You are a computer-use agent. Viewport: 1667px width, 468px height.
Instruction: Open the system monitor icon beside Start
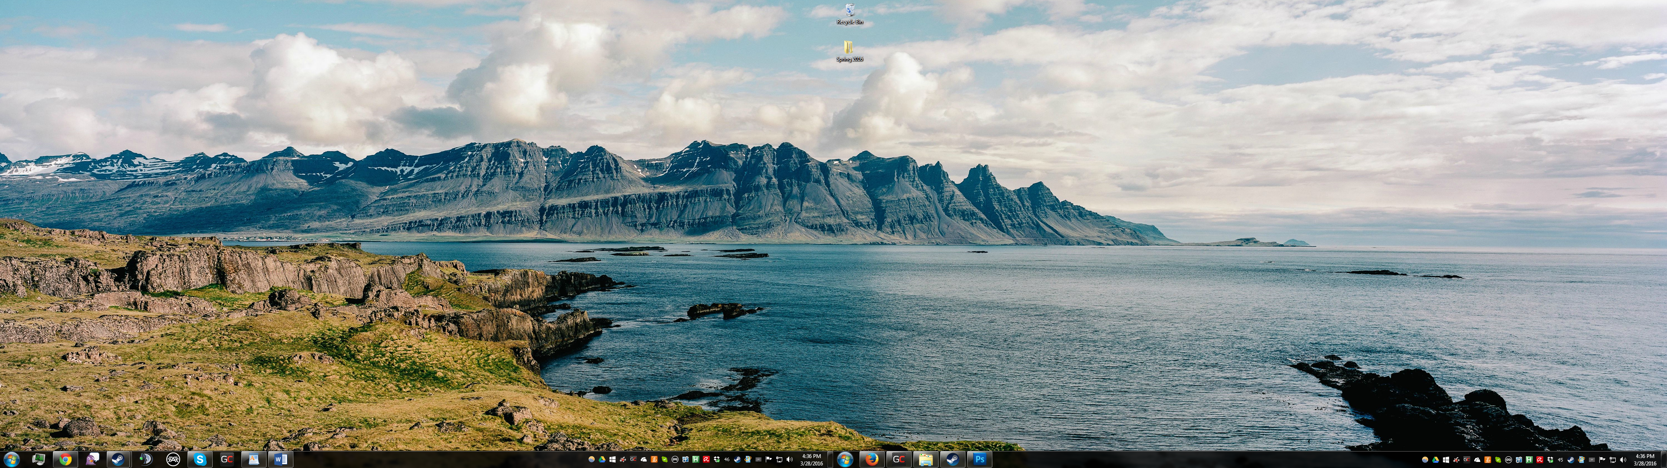(38, 460)
